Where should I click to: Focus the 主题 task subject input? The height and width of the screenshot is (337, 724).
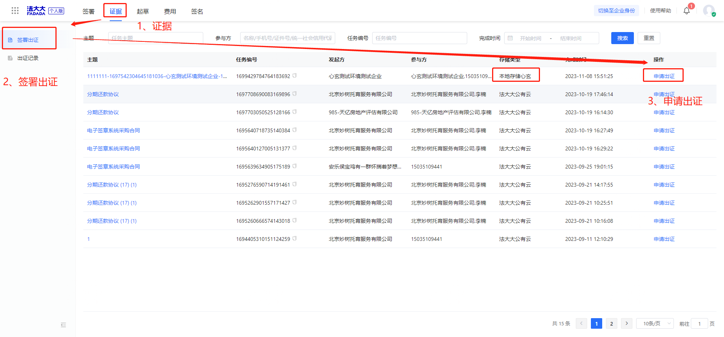[x=156, y=38]
